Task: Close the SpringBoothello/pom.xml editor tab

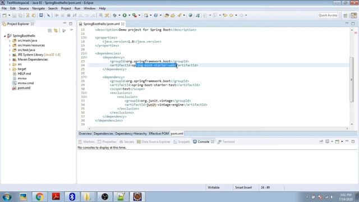Action: tap(123, 24)
